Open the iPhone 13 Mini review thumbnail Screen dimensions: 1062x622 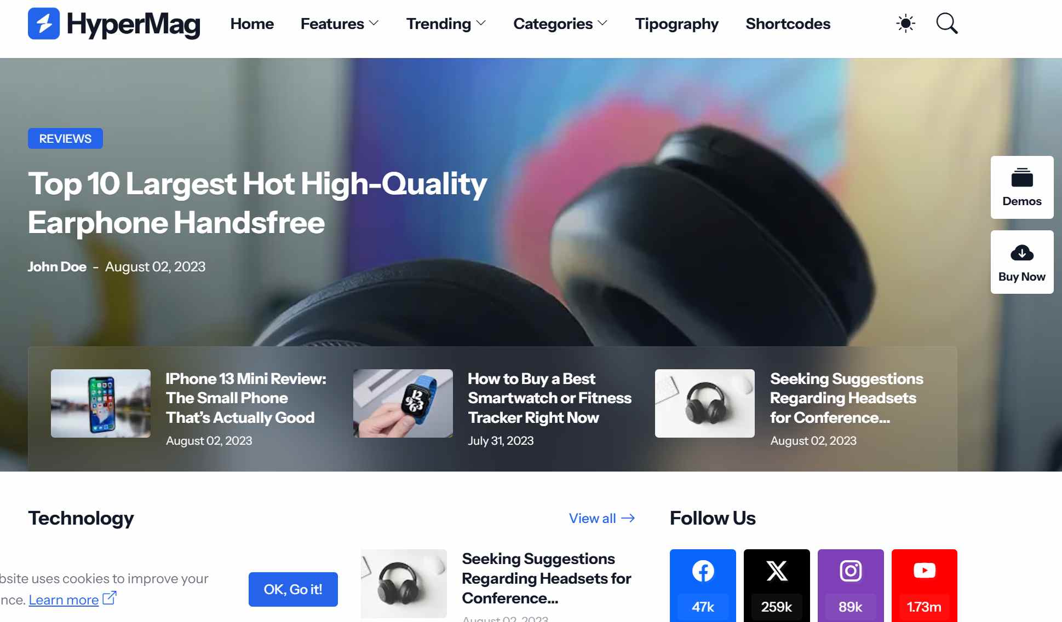101,403
